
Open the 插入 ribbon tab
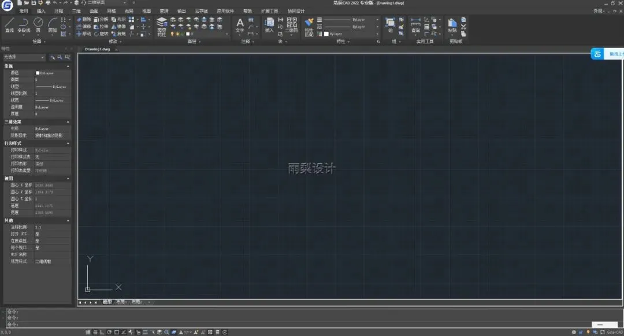[x=41, y=11]
